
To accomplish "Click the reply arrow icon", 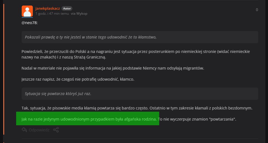I will click(x=24, y=130).
